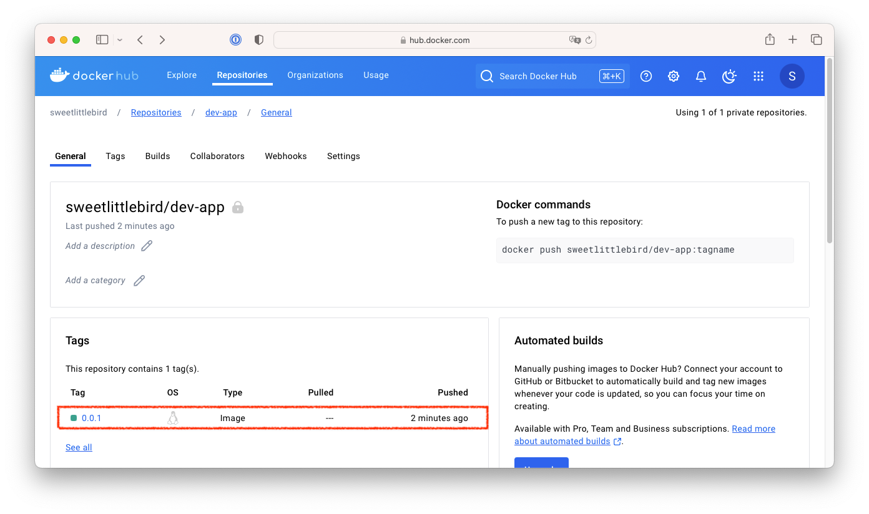Open the Repositories nav item
869x514 pixels.
(242, 75)
